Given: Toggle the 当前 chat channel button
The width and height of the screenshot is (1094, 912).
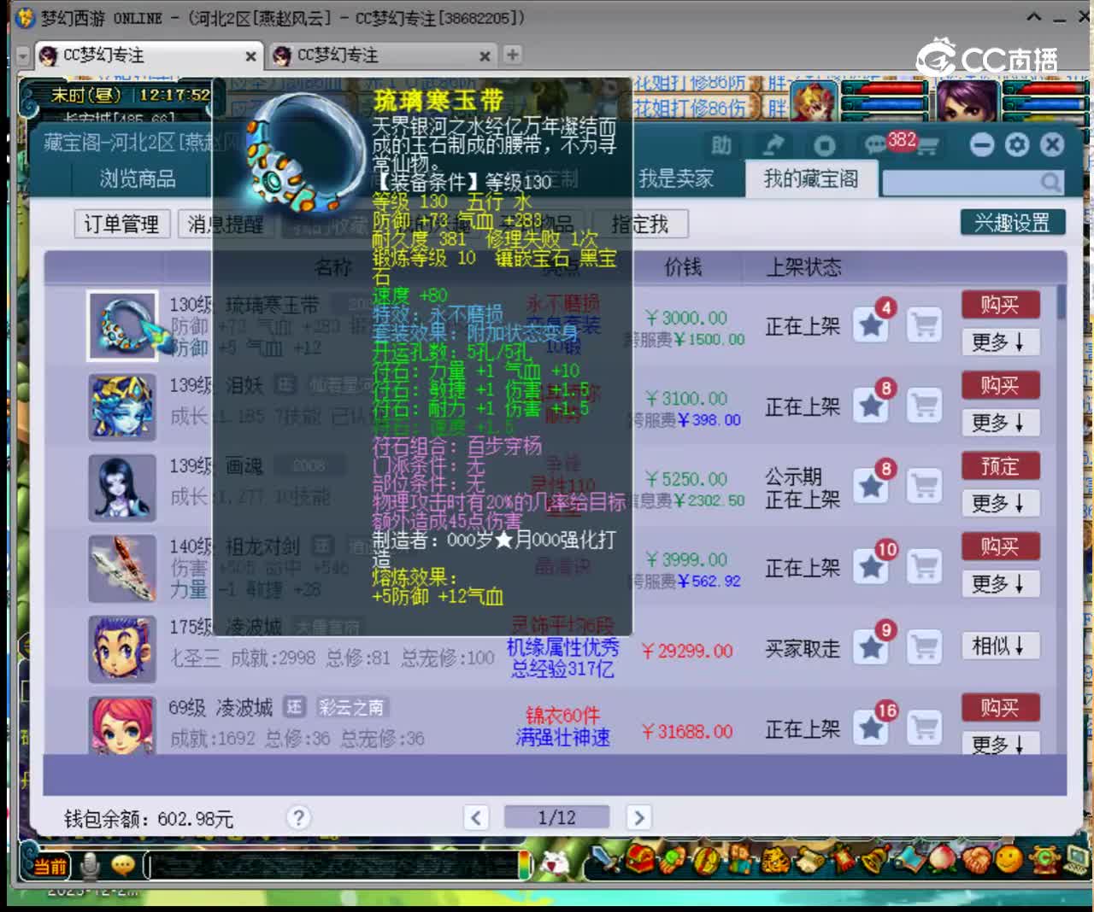Looking at the screenshot, I should 50,867.
